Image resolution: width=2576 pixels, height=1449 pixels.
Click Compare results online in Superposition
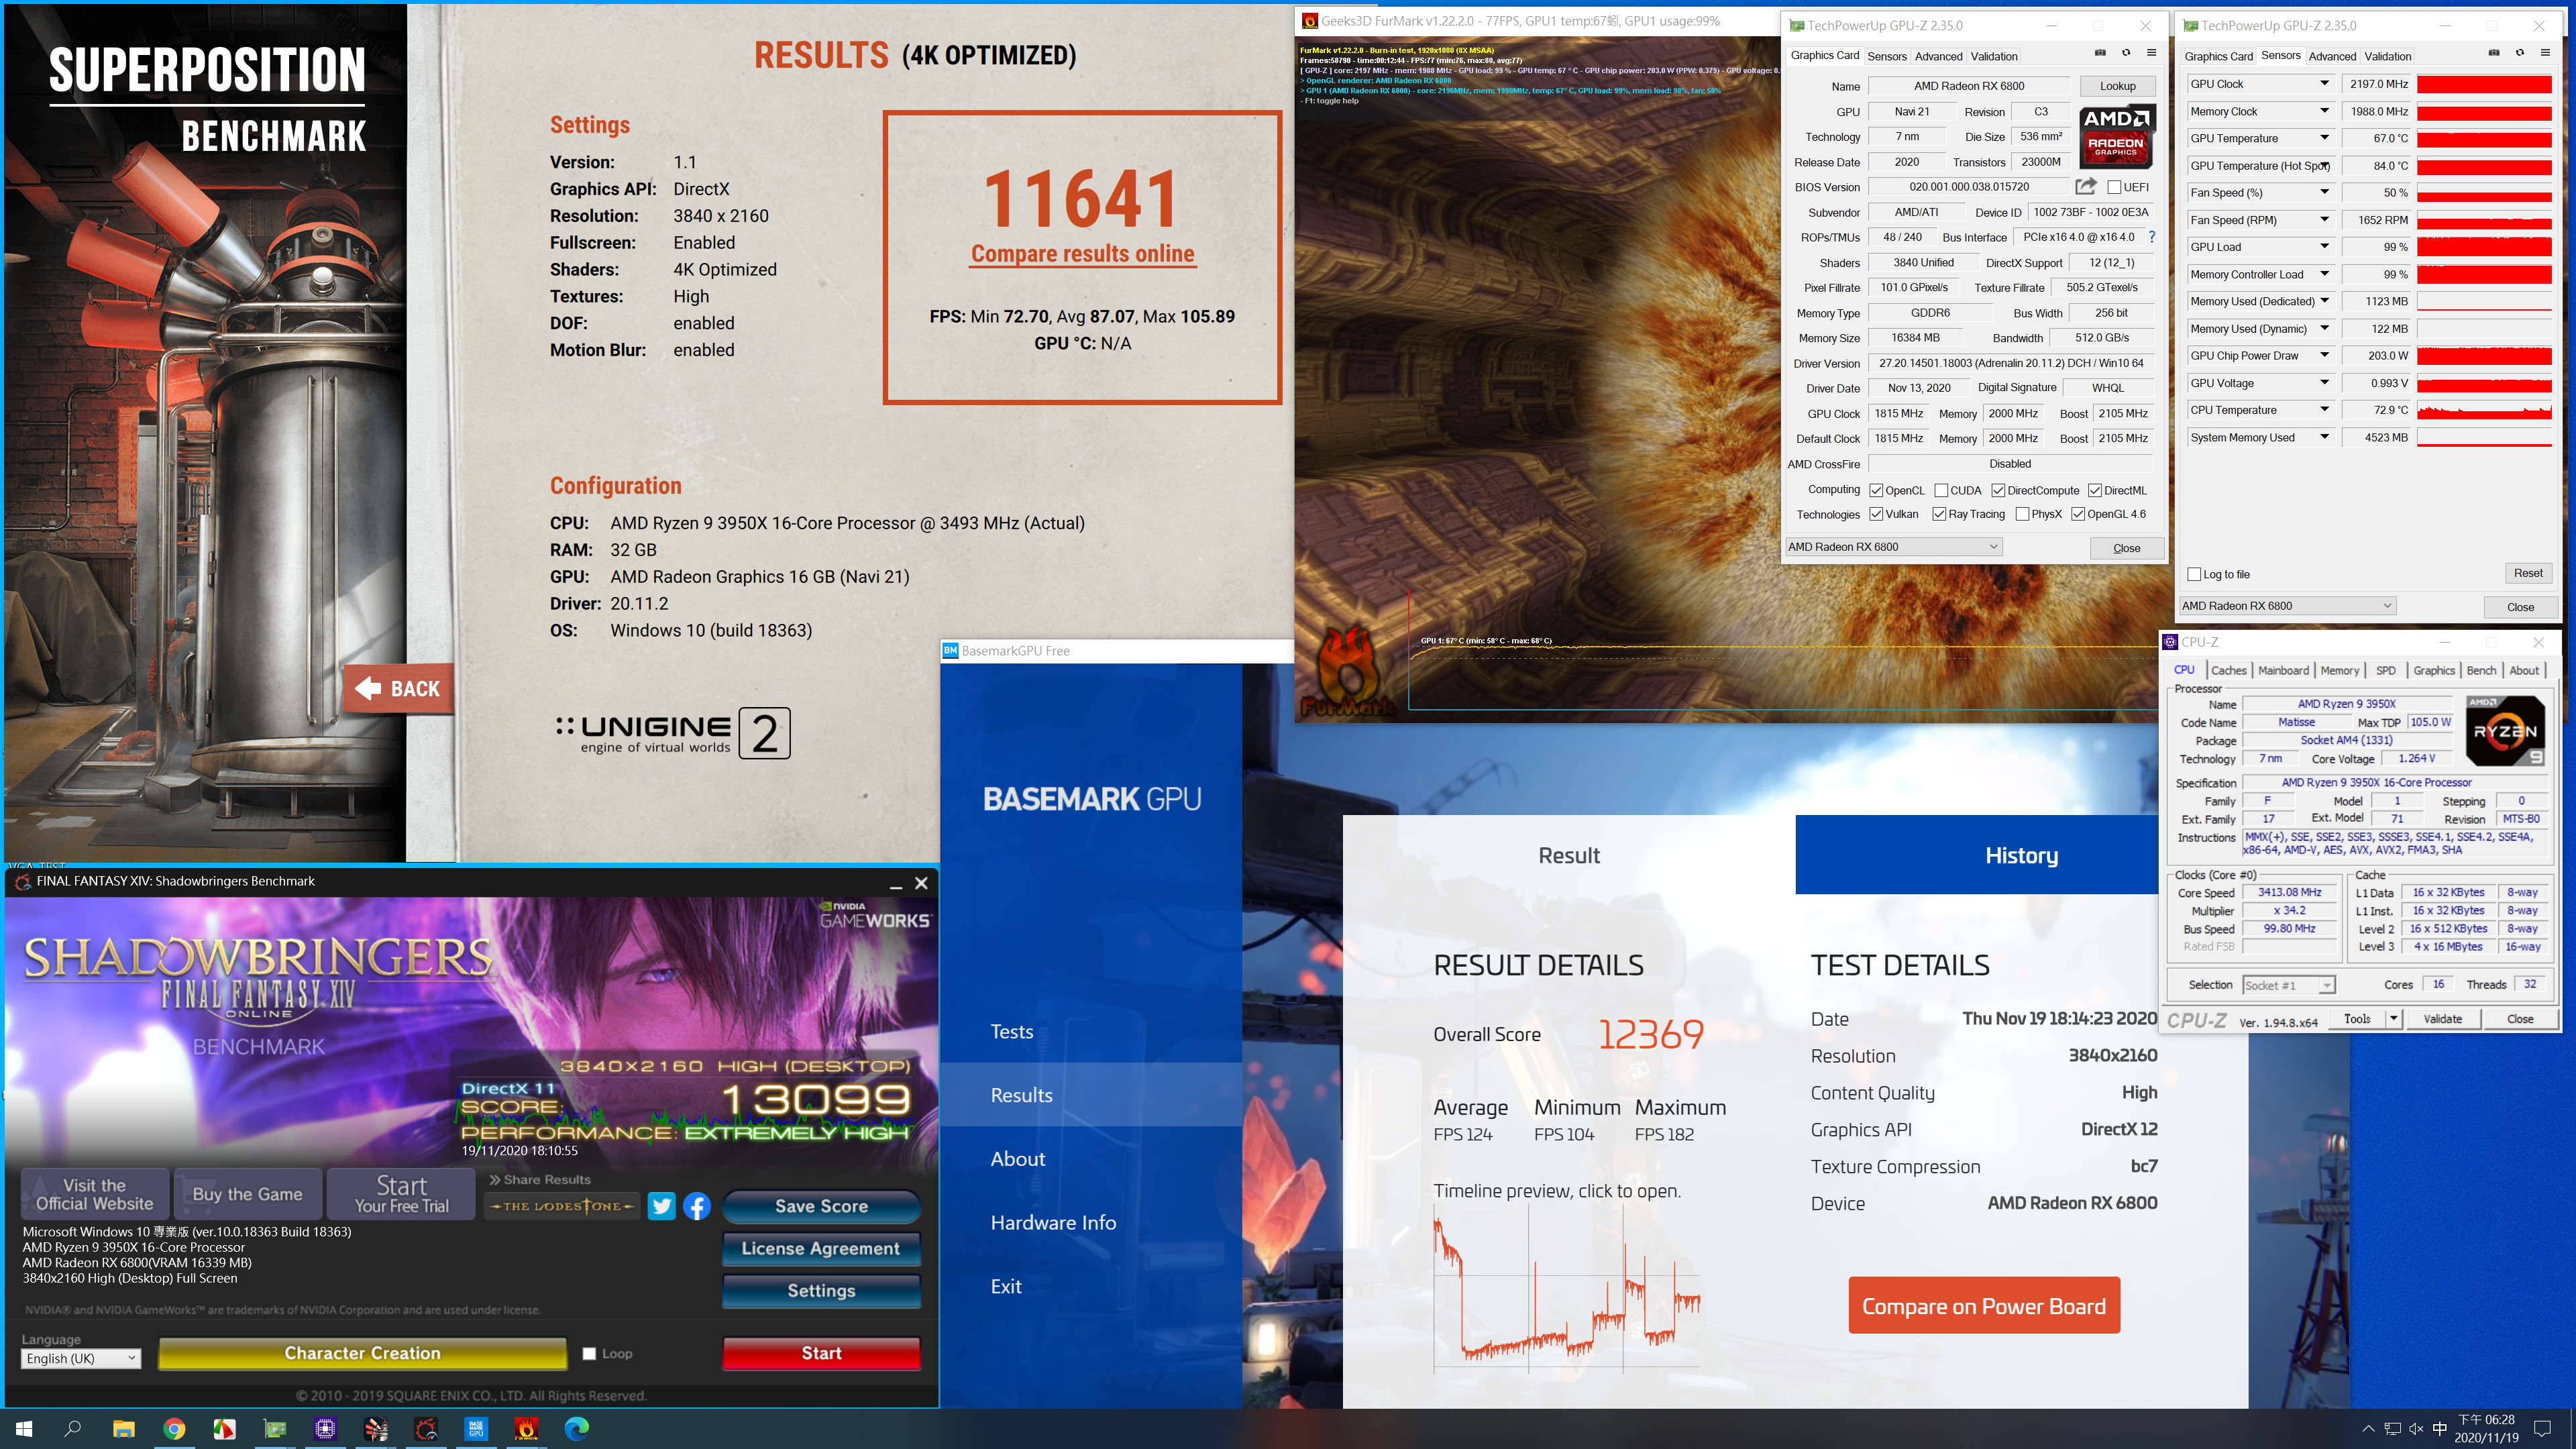1083,254
